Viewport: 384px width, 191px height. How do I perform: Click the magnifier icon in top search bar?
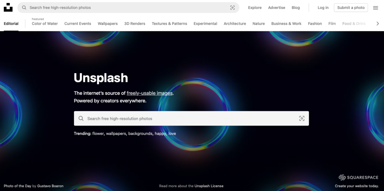24,8
